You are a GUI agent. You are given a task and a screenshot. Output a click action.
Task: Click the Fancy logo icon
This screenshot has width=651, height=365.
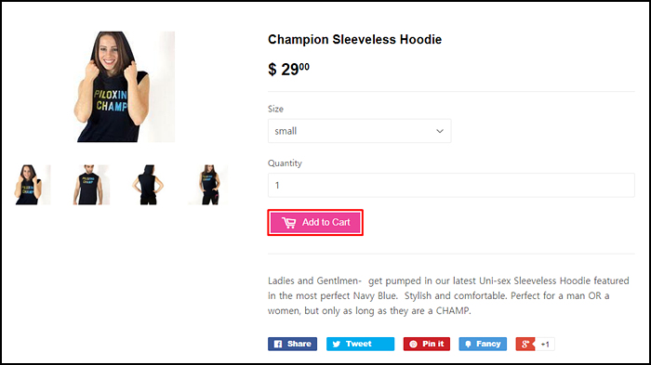468,344
